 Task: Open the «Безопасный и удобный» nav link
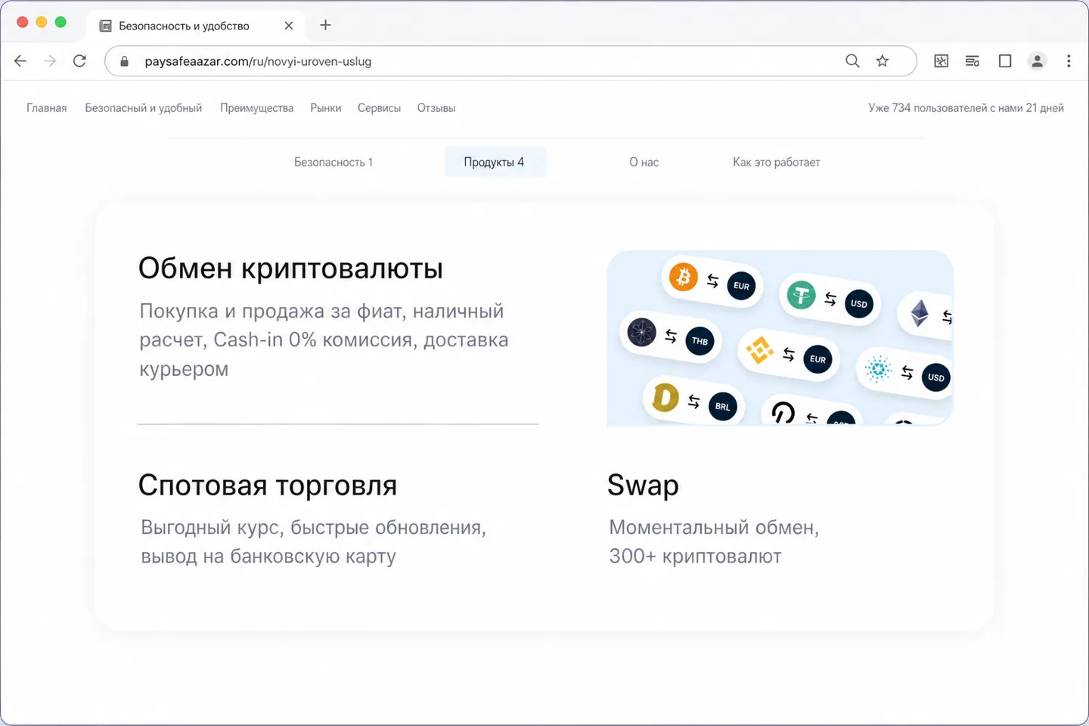[x=144, y=108]
